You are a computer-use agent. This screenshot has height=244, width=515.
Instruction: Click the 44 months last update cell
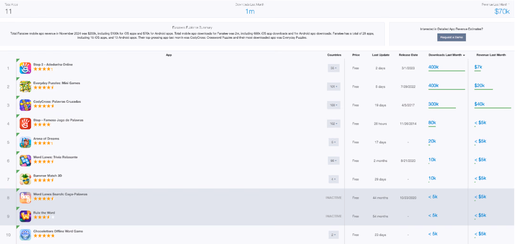tap(381, 198)
